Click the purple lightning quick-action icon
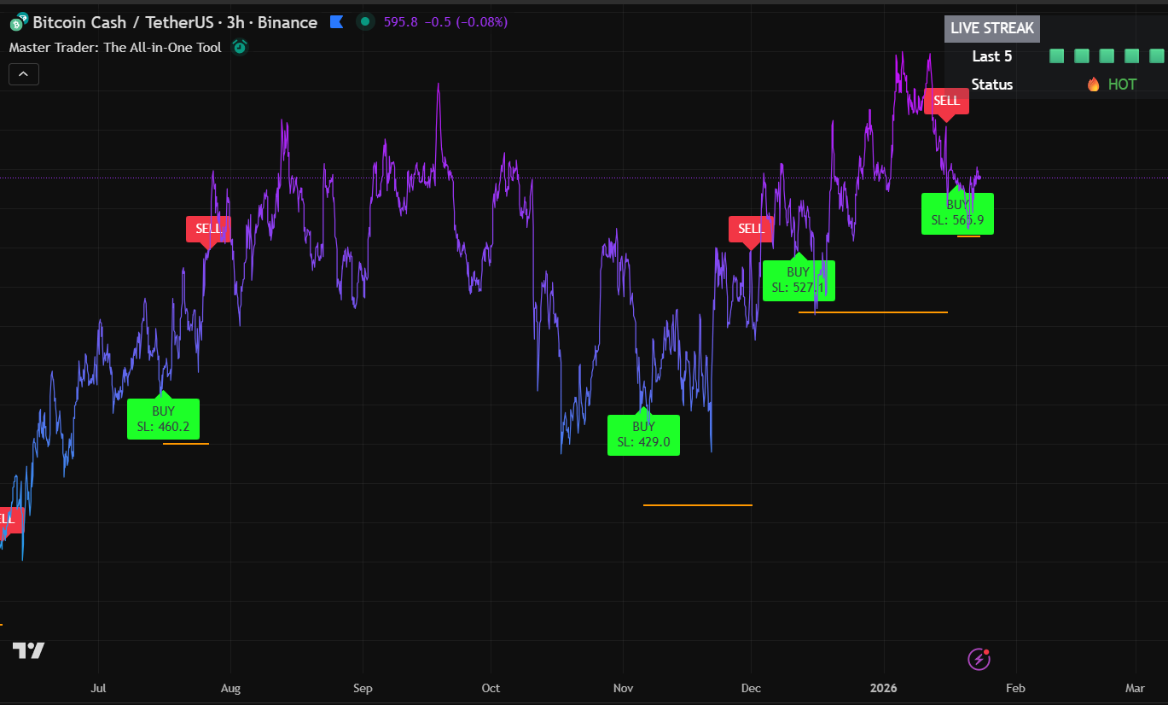Screen dimensions: 1168x705 pyautogui.click(x=978, y=659)
